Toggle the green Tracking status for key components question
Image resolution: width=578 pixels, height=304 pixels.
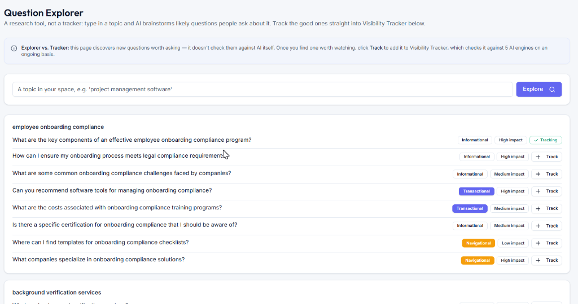pyautogui.click(x=546, y=140)
